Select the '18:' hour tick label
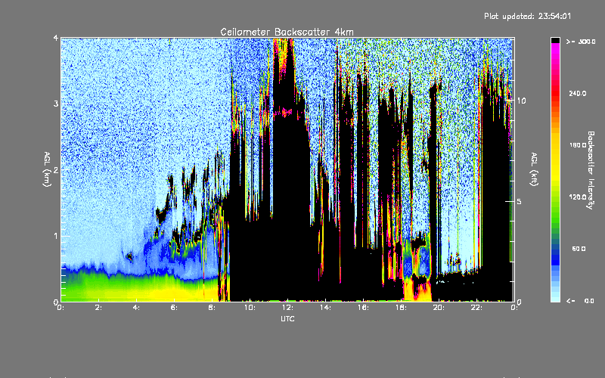Image resolution: width=605 pixels, height=378 pixels. [401, 308]
